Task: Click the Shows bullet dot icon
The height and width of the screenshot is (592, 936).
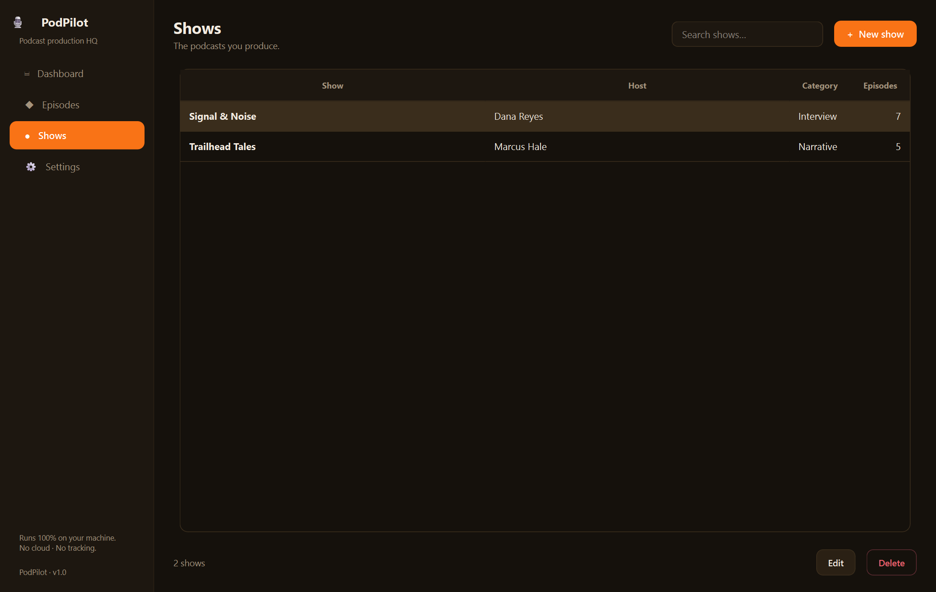Action: click(x=28, y=136)
